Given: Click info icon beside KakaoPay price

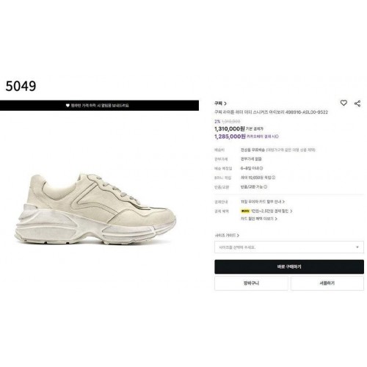Looking at the screenshot, I should coord(277,137).
